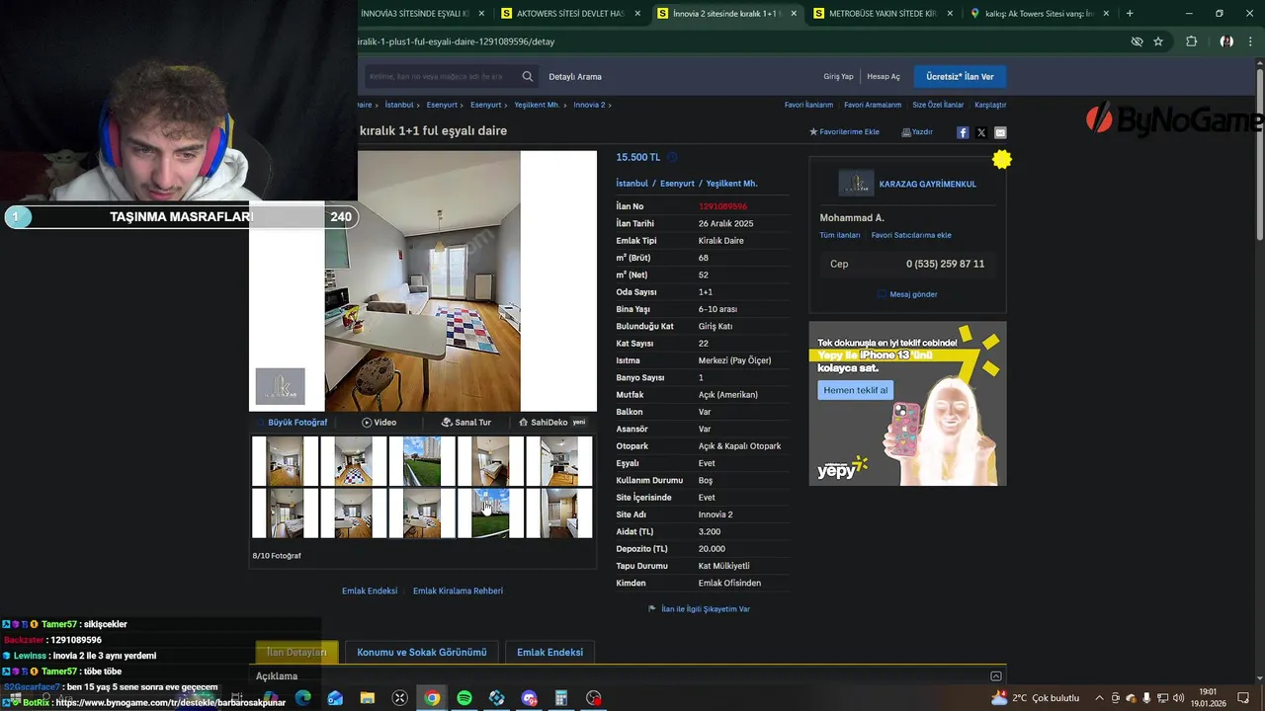
Task: Click the browser address bar URL
Action: pyautogui.click(x=455, y=42)
